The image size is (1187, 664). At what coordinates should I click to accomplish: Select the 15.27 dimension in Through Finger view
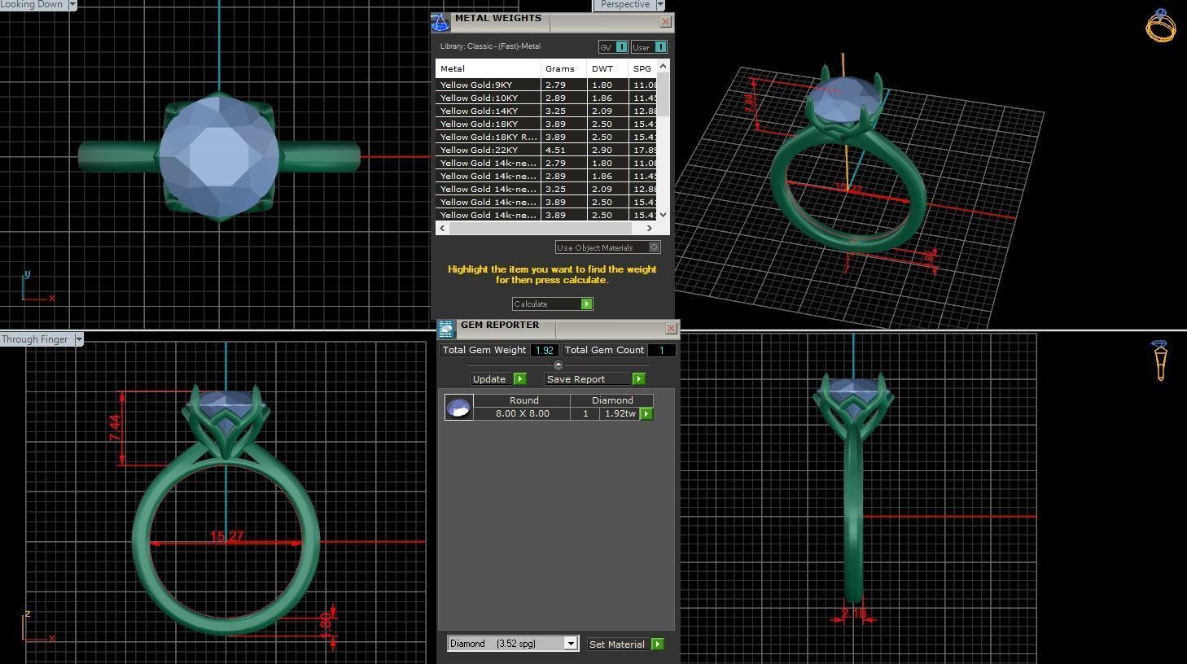point(226,536)
